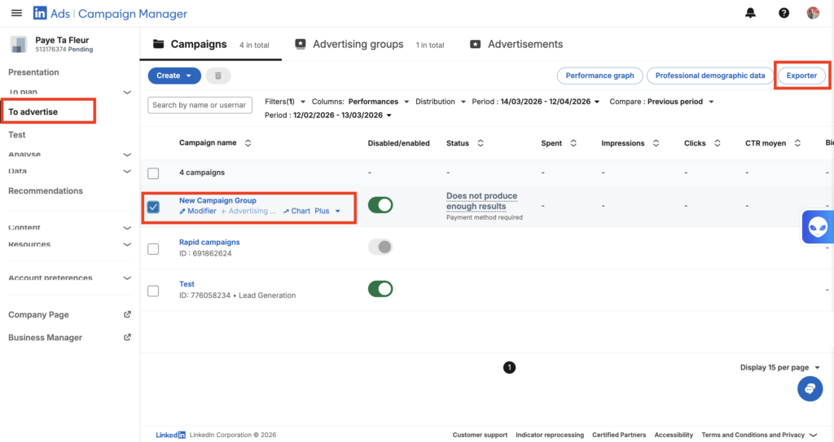Open the alien assistant widget icon
Viewport: 834px width, 442px height.
click(x=818, y=227)
